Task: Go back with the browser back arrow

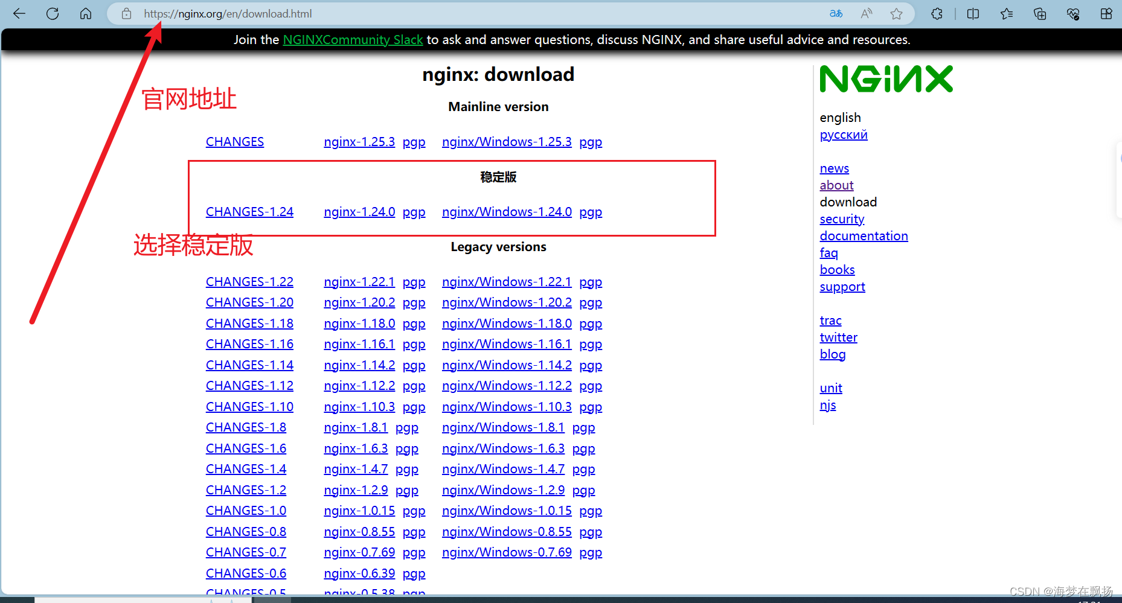Action: click(19, 13)
